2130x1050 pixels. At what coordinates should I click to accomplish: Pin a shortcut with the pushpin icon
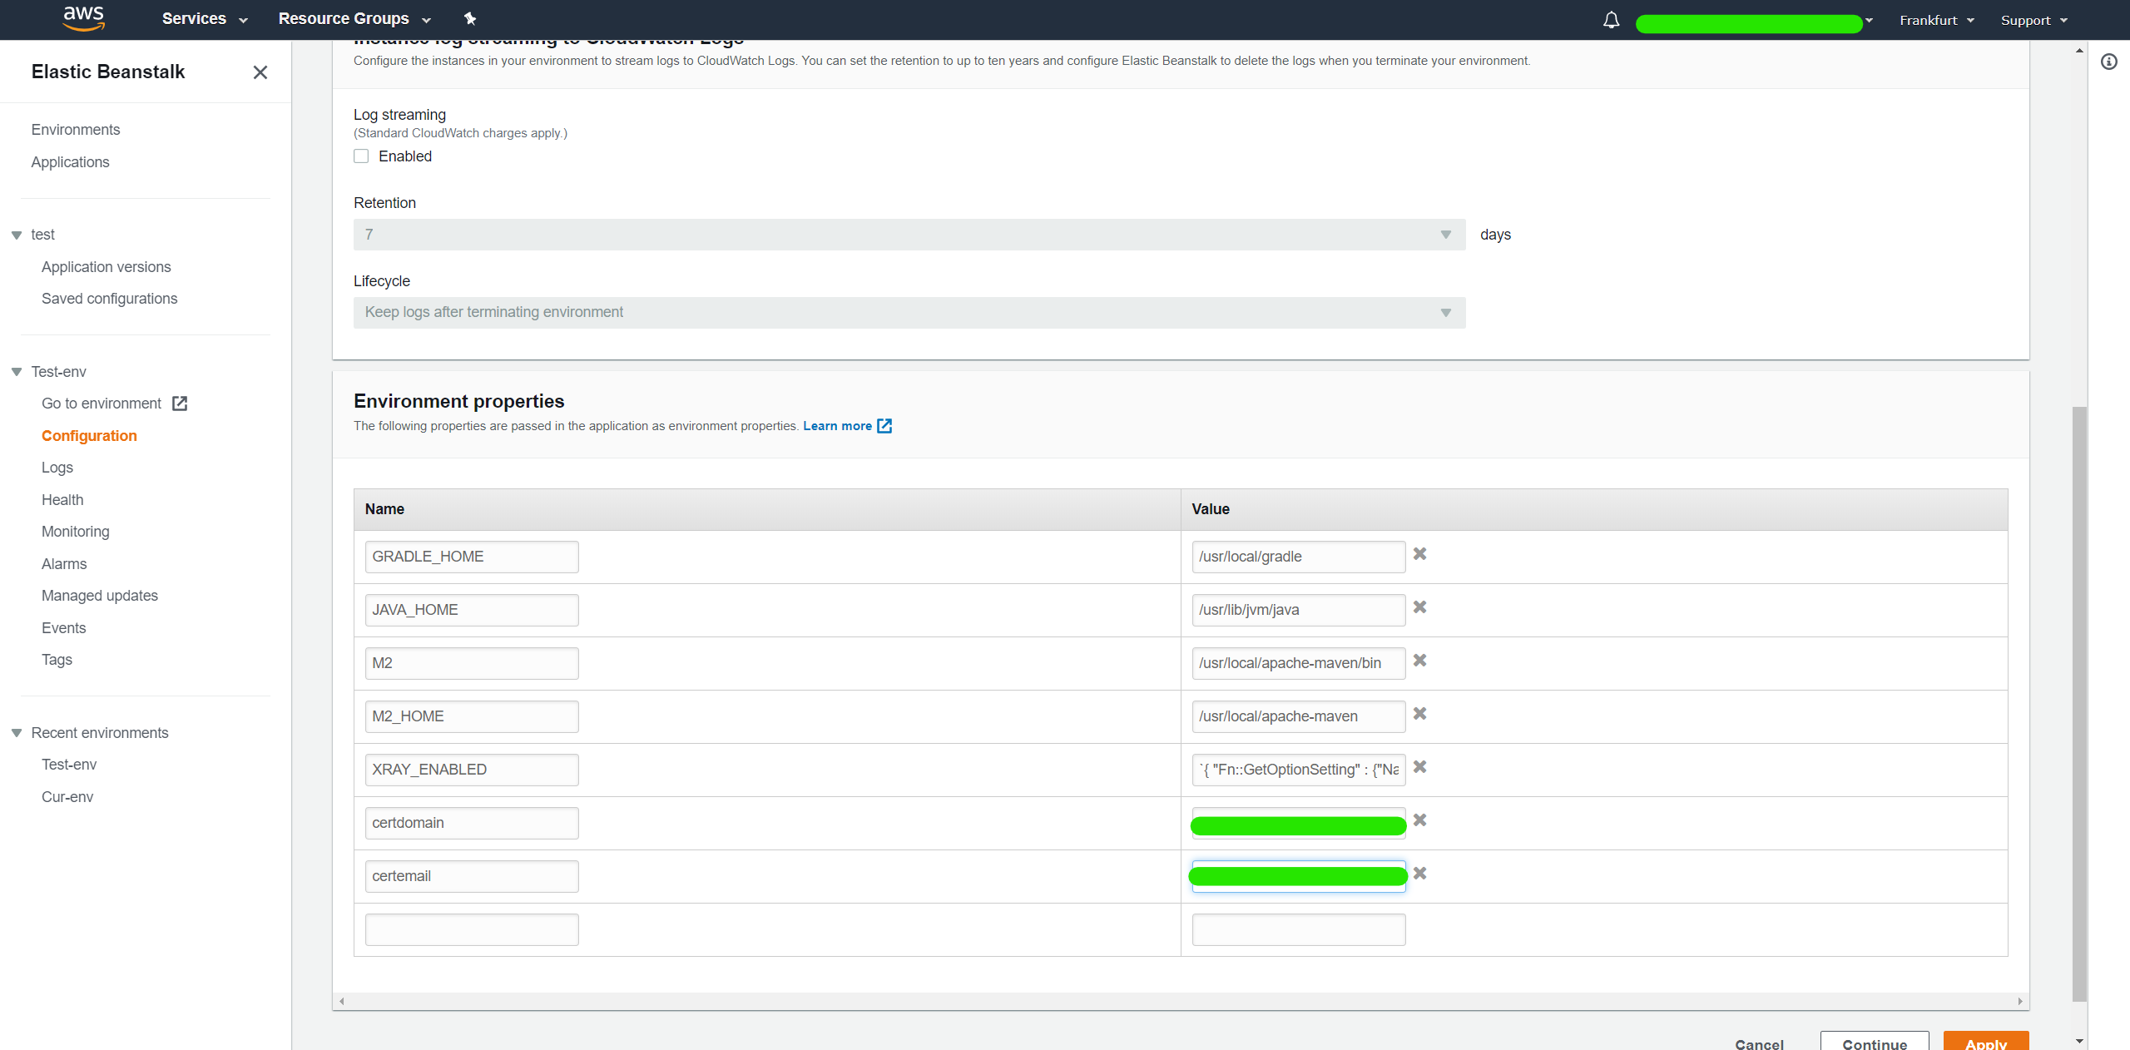[470, 18]
